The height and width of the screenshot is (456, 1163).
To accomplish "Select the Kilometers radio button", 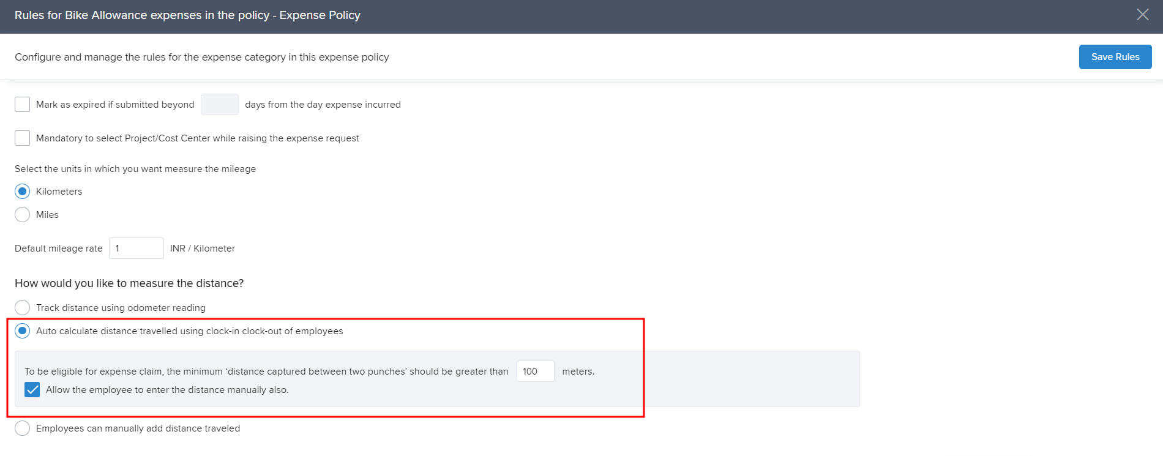I will tap(23, 192).
